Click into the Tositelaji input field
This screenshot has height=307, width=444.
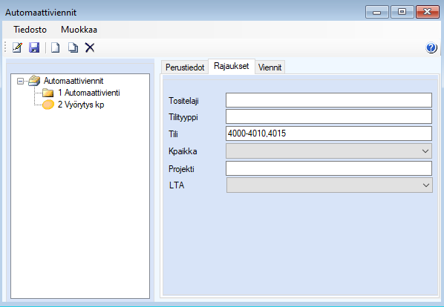tap(329, 100)
